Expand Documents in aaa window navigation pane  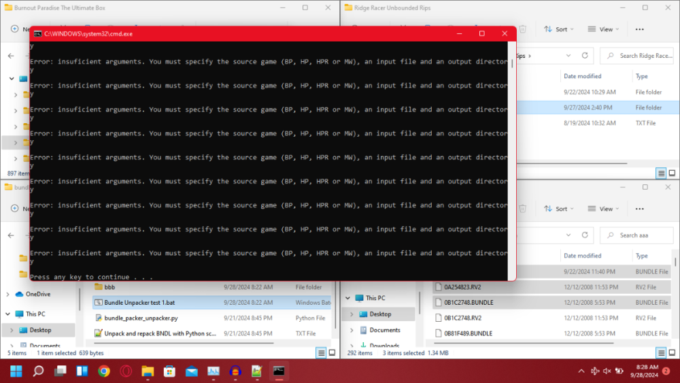[x=352, y=330]
